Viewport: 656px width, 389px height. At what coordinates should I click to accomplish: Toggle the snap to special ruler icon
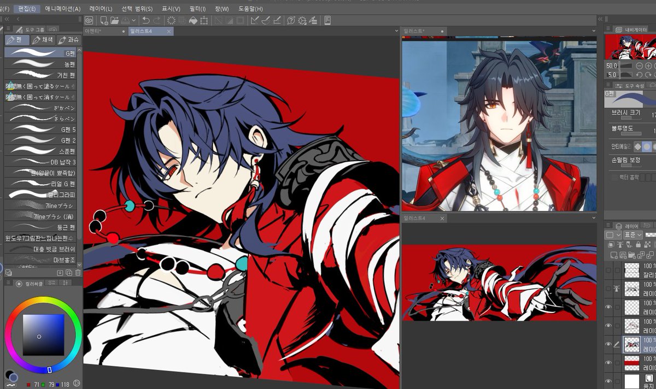click(265, 20)
